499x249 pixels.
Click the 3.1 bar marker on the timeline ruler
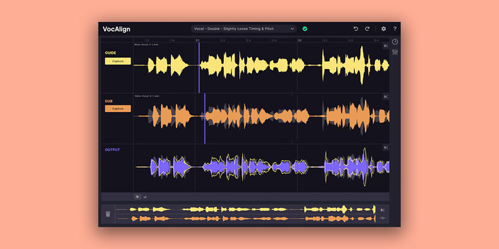click(299, 40)
